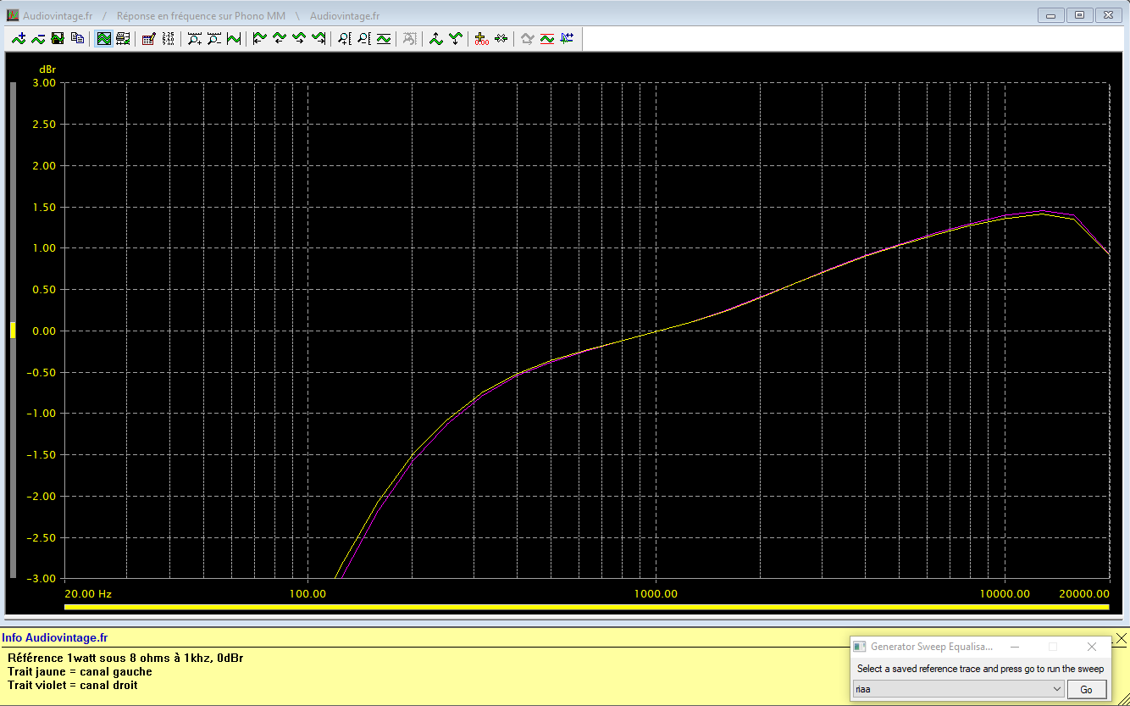Click the window restore button in title bar

click(1079, 14)
